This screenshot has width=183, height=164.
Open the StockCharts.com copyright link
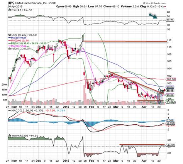[154, 3]
